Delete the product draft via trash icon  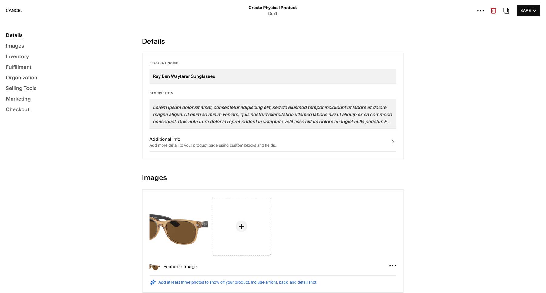tap(493, 11)
